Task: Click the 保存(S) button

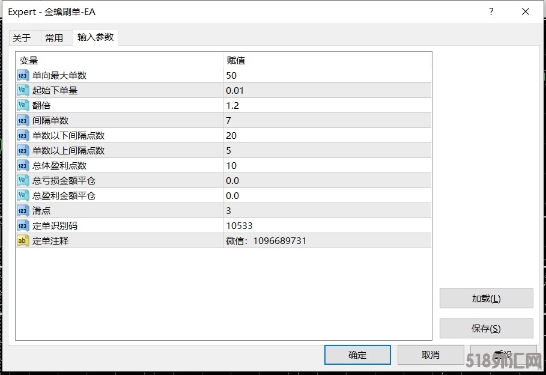Action: pos(486,328)
